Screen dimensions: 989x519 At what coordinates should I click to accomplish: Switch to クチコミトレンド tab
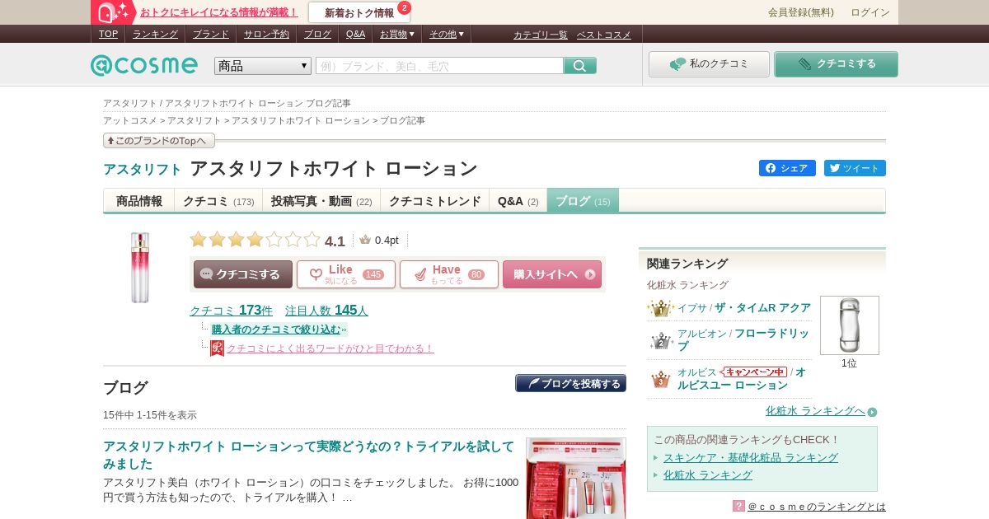pos(435,200)
